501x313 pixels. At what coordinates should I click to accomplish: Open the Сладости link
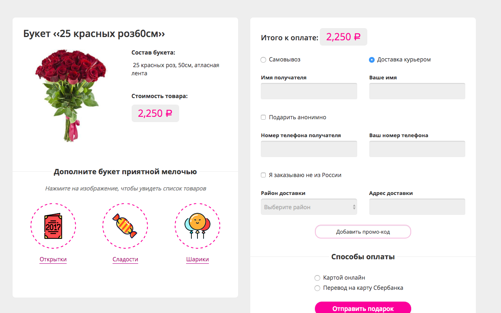coord(125,259)
